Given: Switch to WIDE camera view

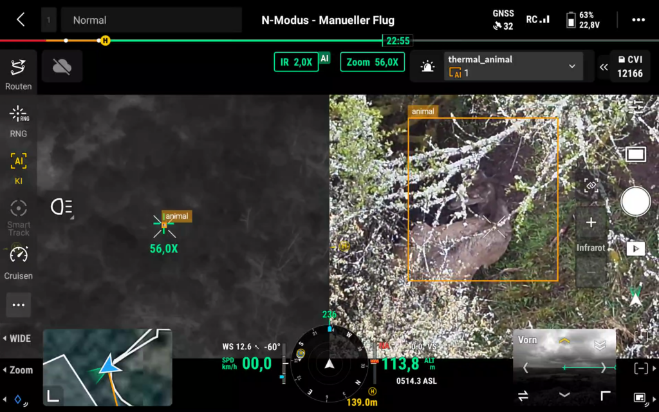Looking at the screenshot, I should (x=18, y=339).
